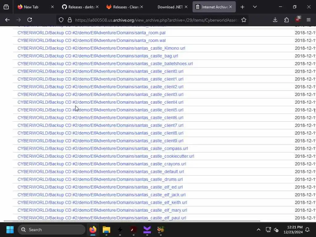Open santas_castle_crayons.url link
The height and width of the screenshot is (237, 316).
coord(102,164)
